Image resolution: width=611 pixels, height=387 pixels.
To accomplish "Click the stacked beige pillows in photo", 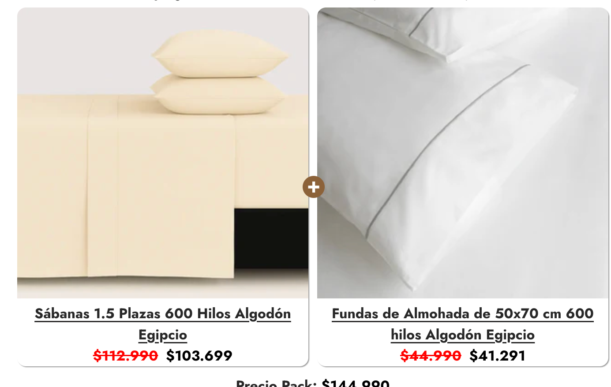I will (219, 73).
